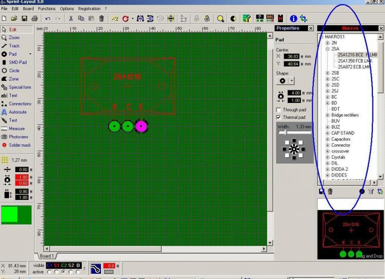Screen dimensions: 385x279
Task: Save macro with Macros panel floppy icon
Action: [321, 191]
